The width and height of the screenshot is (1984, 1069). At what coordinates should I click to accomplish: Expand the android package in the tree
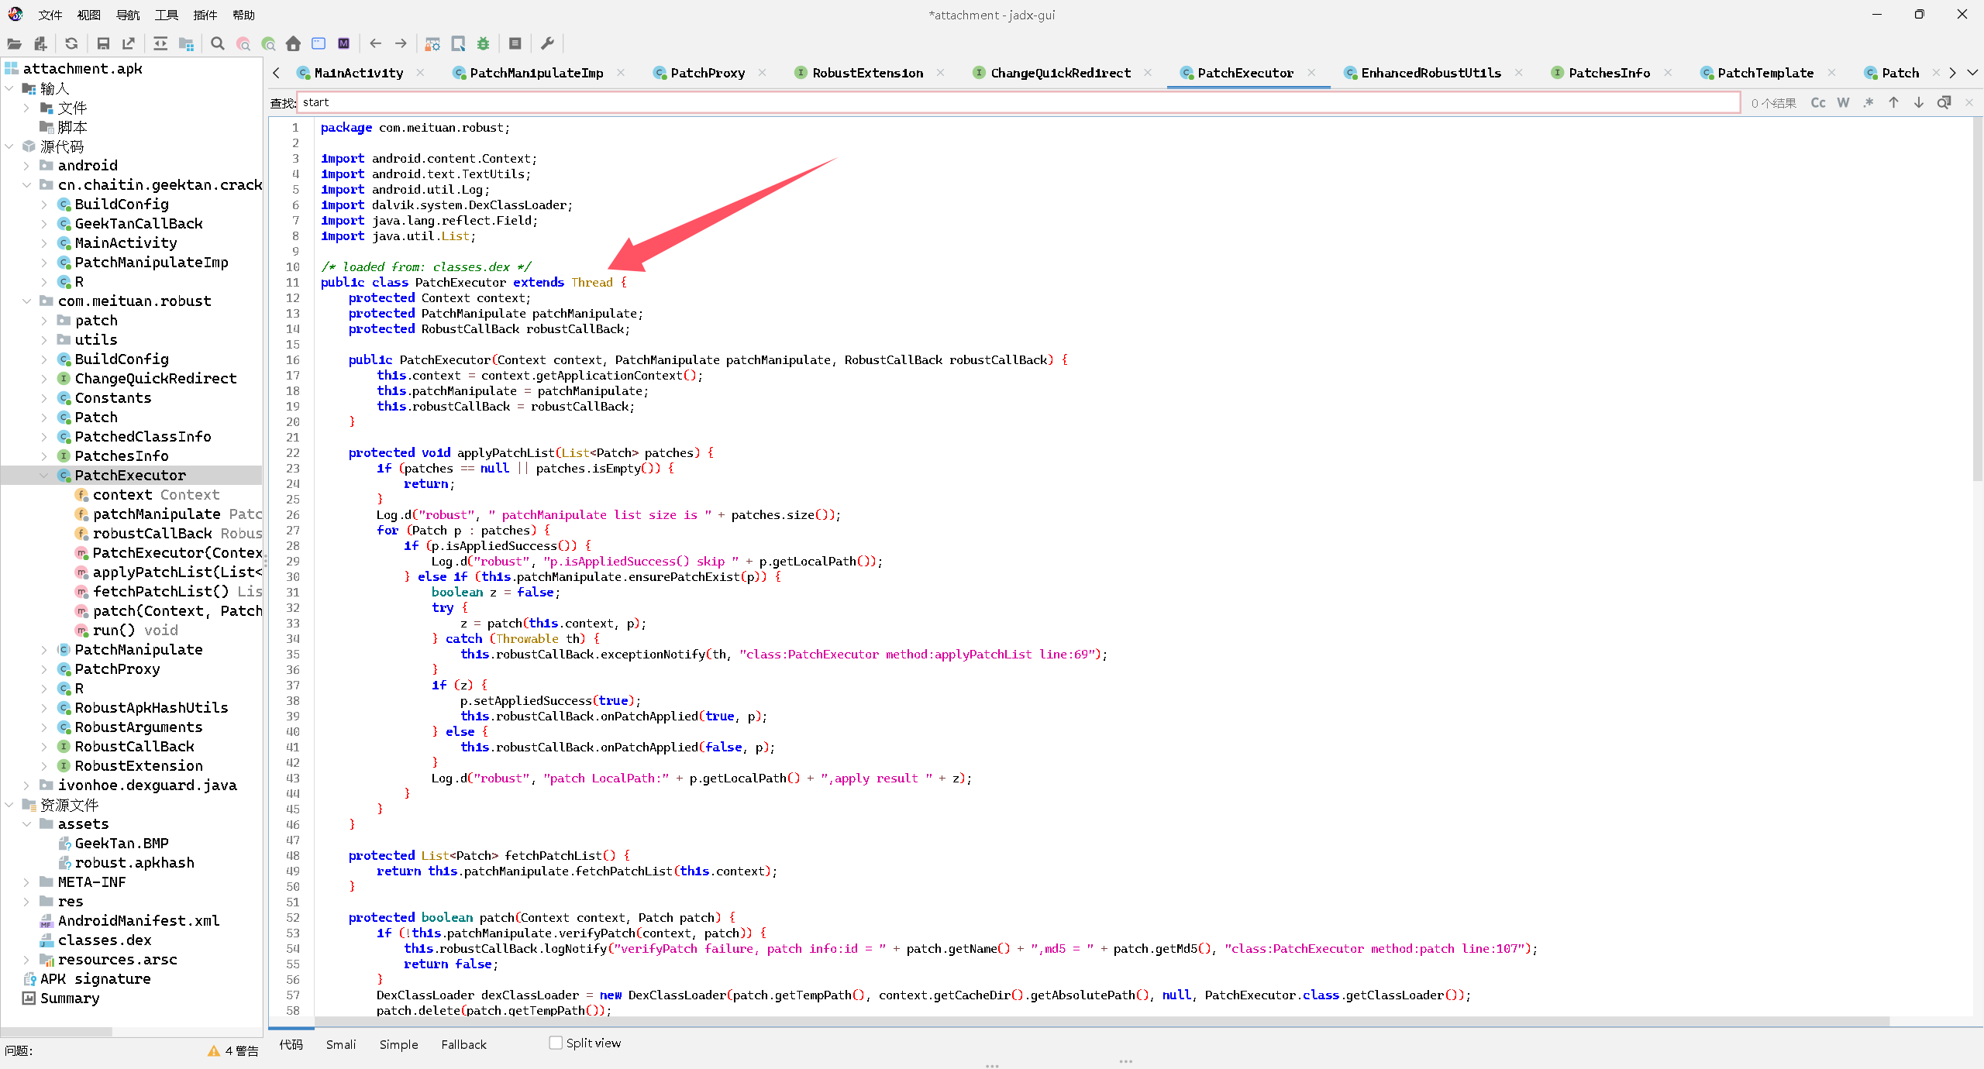[26, 166]
